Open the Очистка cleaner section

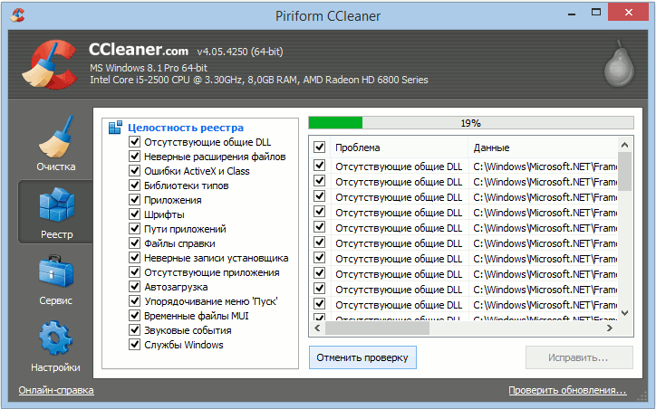coord(56,144)
